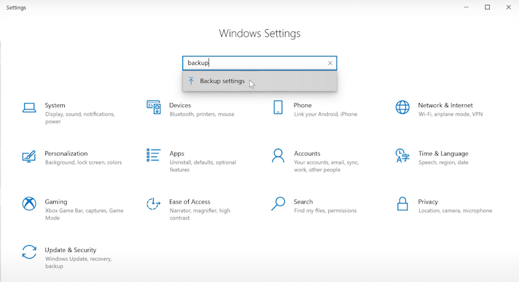Go to Devices settings title

pyautogui.click(x=180, y=105)
